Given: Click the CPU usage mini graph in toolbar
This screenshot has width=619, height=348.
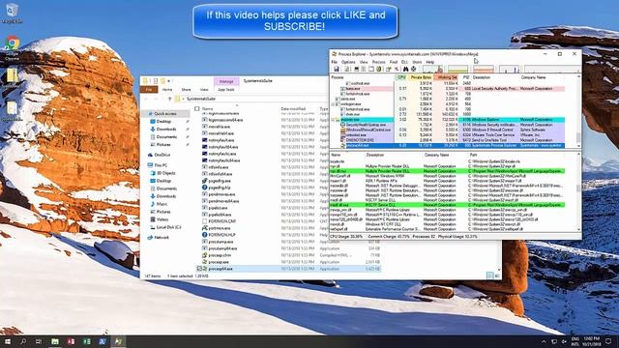Looking at the screenshot, I should coord(432,69).
